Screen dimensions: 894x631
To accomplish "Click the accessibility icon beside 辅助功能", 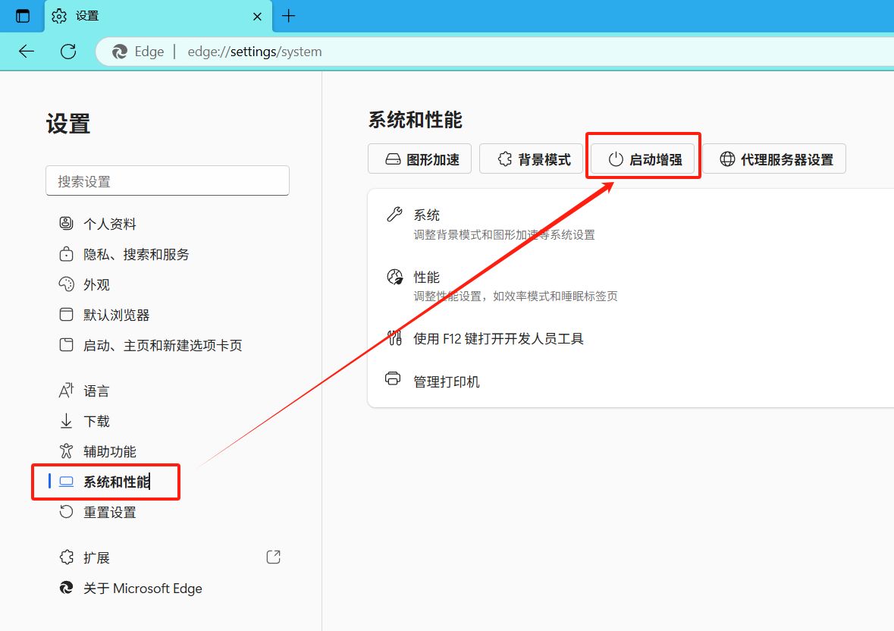I will 66,451.
